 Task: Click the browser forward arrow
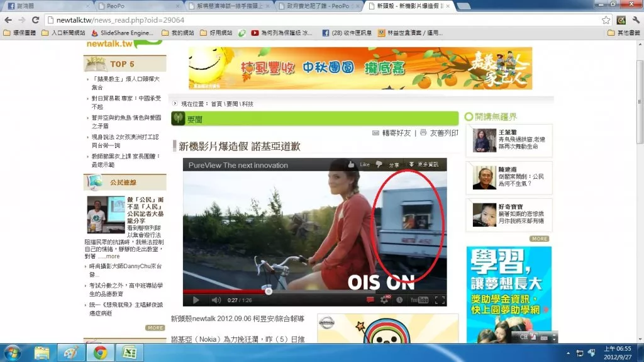(22, 20)
